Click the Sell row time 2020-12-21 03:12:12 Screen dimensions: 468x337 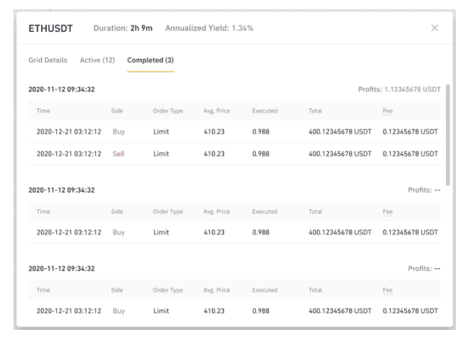tap(69, 154)
